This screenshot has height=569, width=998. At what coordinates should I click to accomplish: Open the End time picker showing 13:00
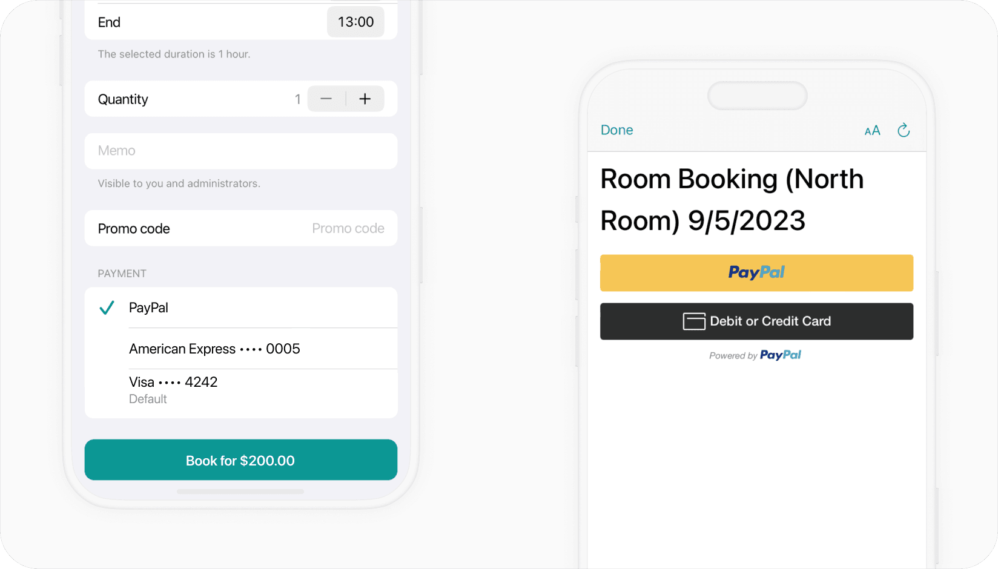click(355, 22)
